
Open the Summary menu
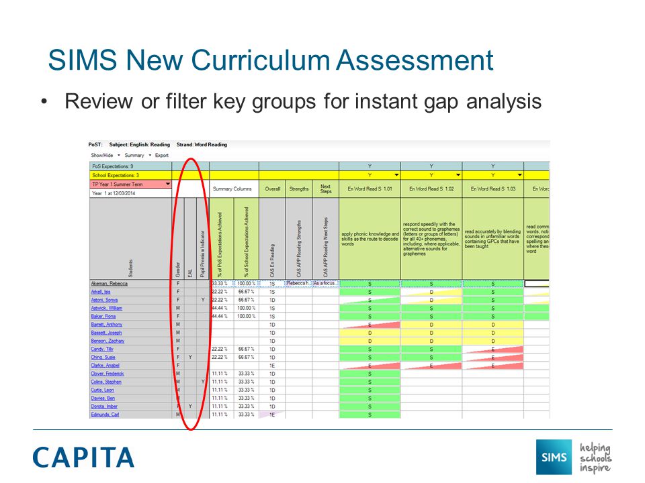134,155
